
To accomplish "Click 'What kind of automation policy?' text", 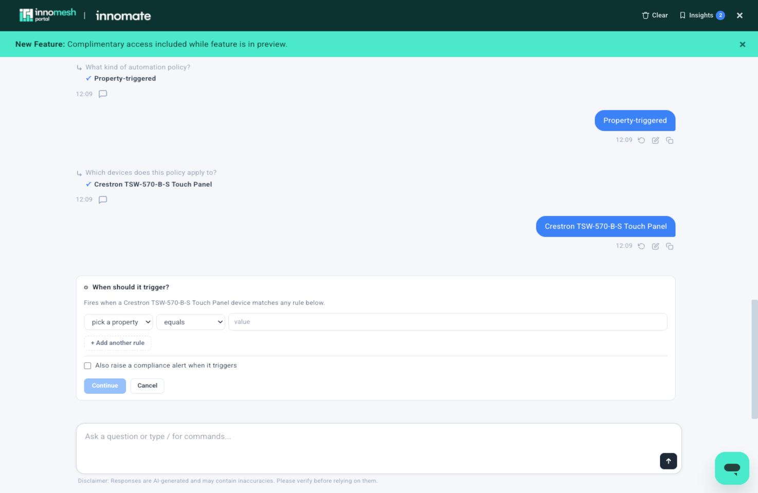I will click(138, 67).
